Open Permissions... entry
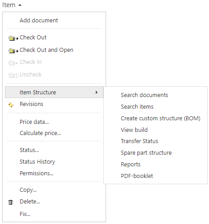 click(37, 173)
